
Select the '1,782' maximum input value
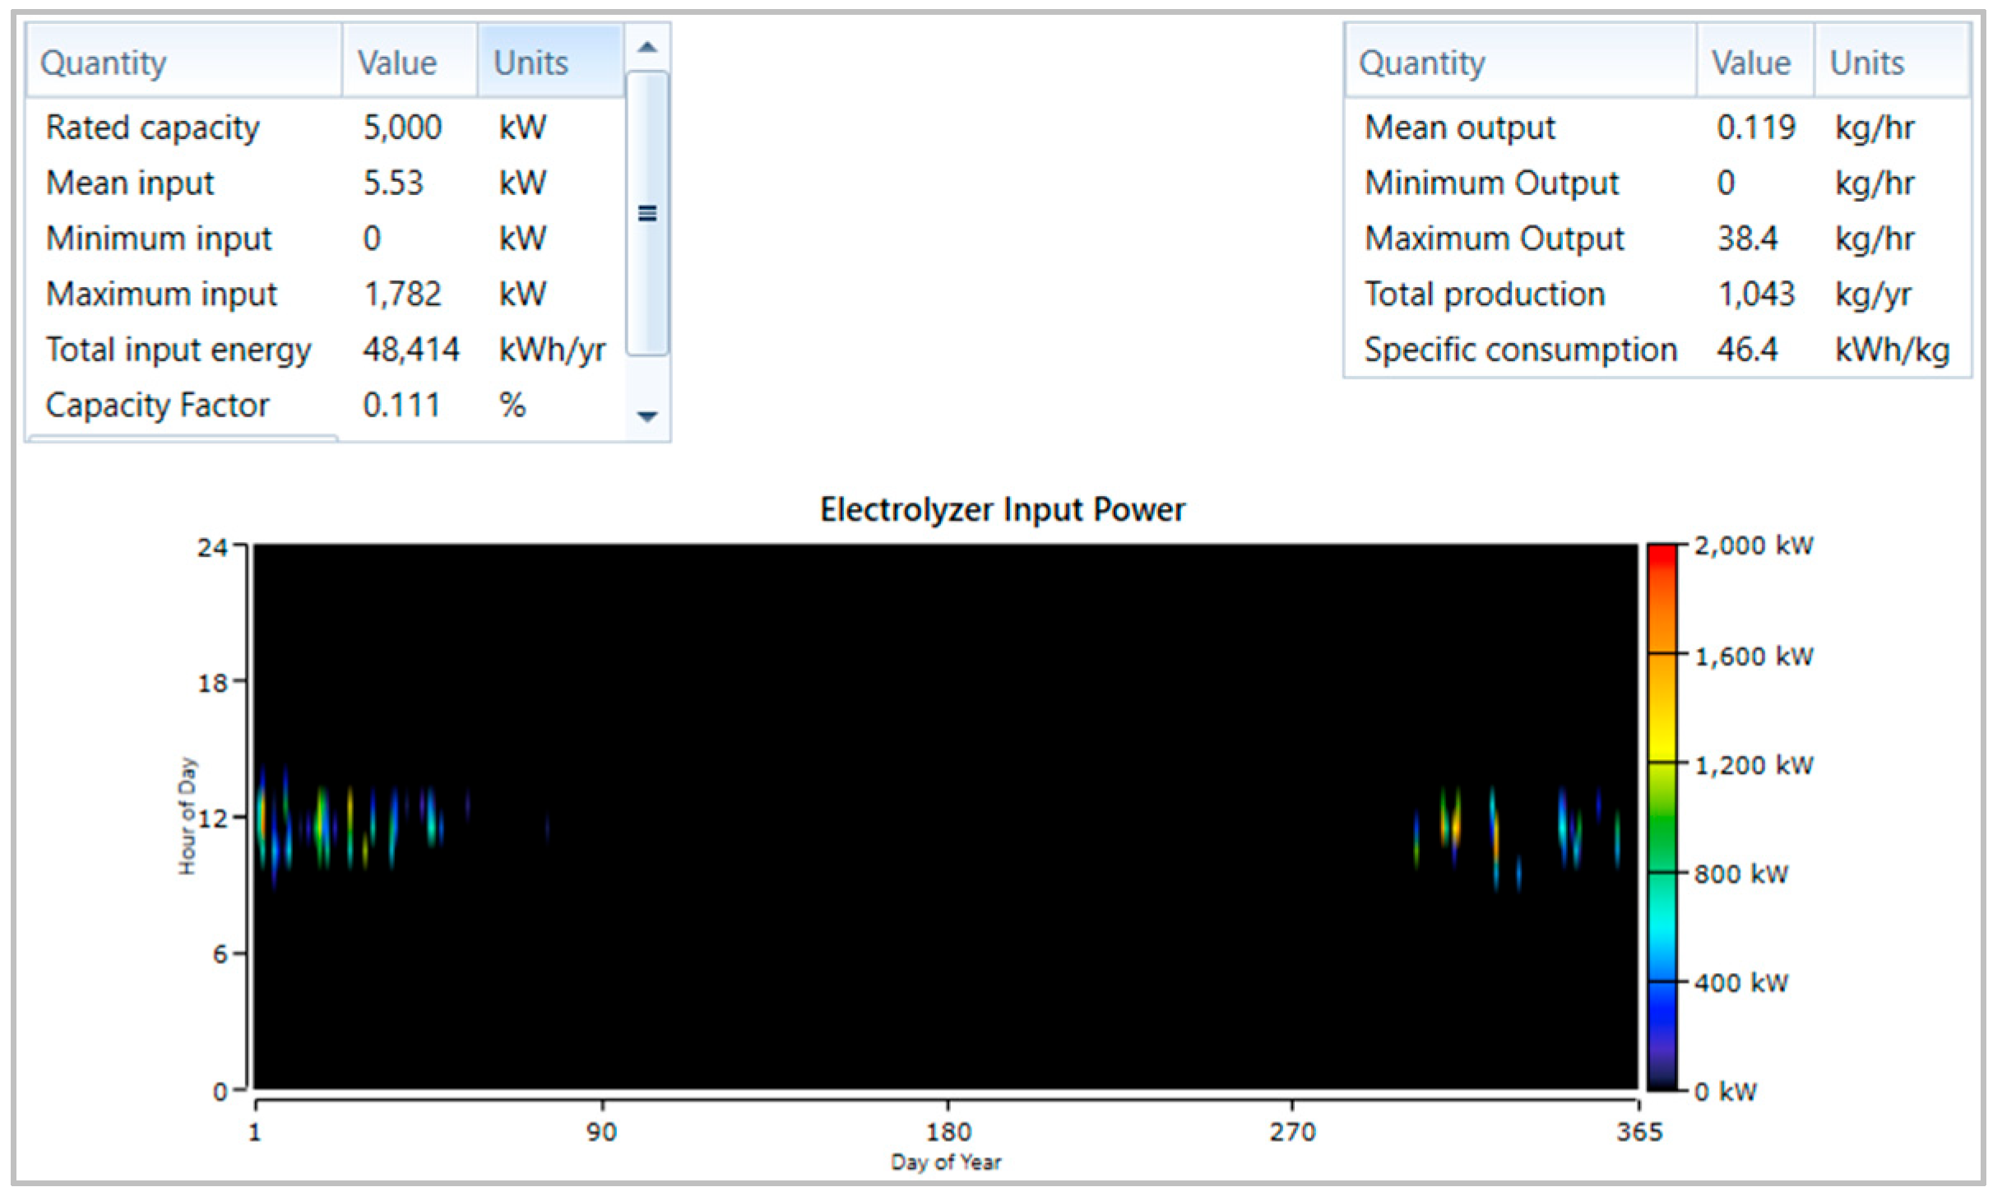403,294
